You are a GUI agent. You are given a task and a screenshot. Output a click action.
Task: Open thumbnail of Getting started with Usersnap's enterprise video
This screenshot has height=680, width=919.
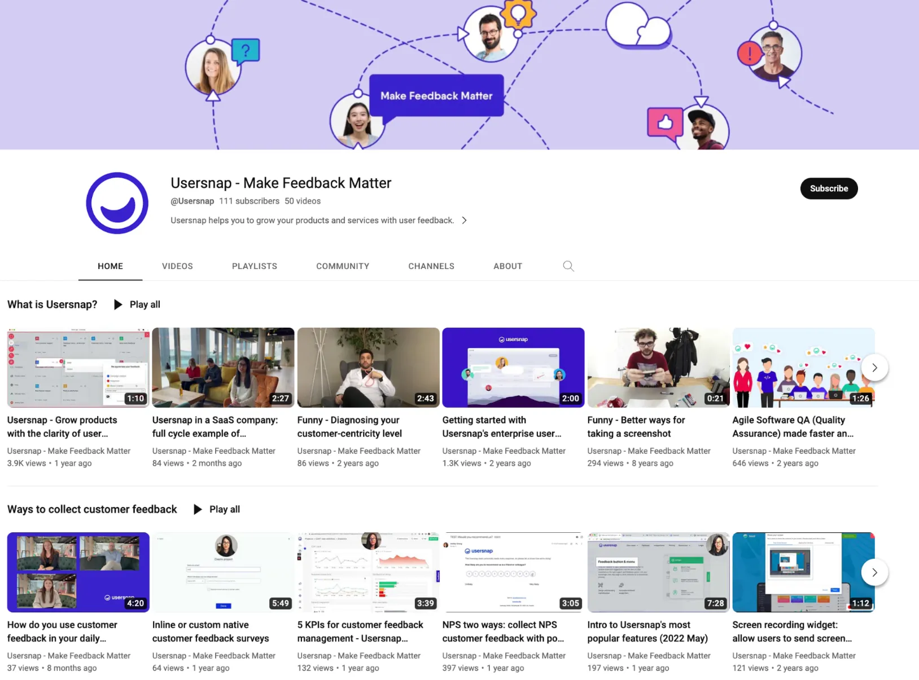[513, 368]
